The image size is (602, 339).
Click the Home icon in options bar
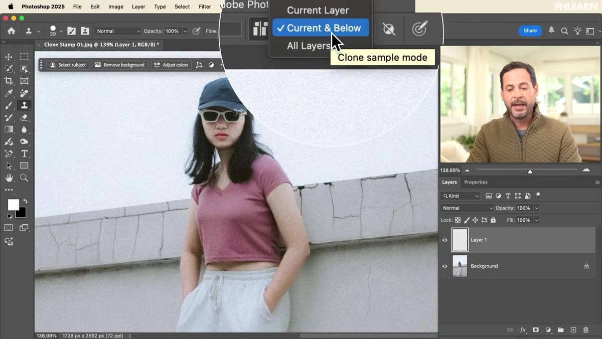click(11, 31)
